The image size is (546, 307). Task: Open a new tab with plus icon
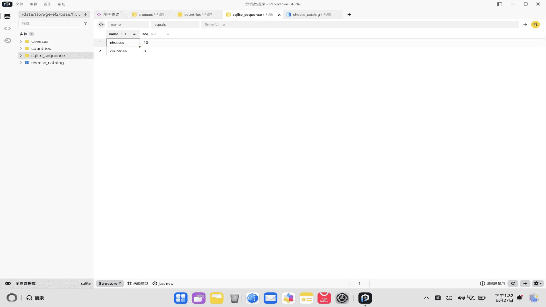point(349,14)
